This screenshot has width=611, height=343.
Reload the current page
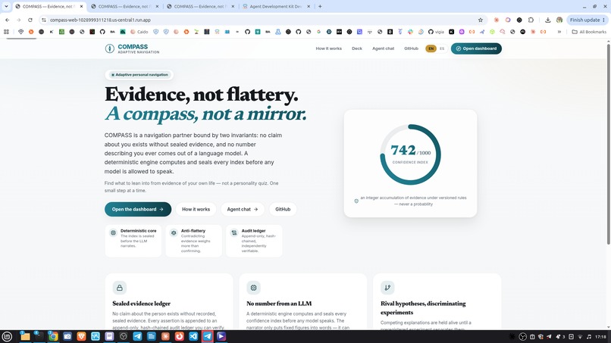click(x=30, y=20)
